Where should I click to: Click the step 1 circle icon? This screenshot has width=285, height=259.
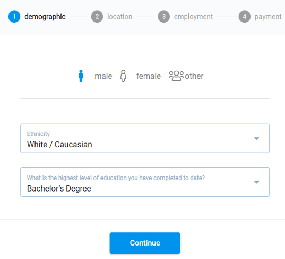click(x=14, y=17)
